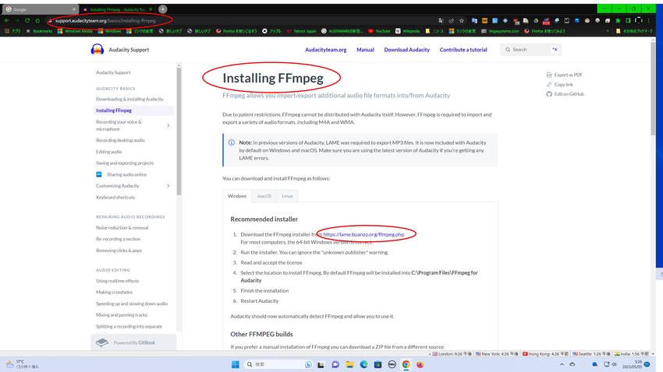Click the address bar URL
Screen dimensions: 663x372
pyautogui.click(x=105, y=20)
